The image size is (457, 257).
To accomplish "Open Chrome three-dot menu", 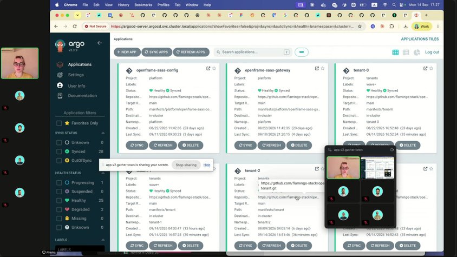I will tap(438, 26).
